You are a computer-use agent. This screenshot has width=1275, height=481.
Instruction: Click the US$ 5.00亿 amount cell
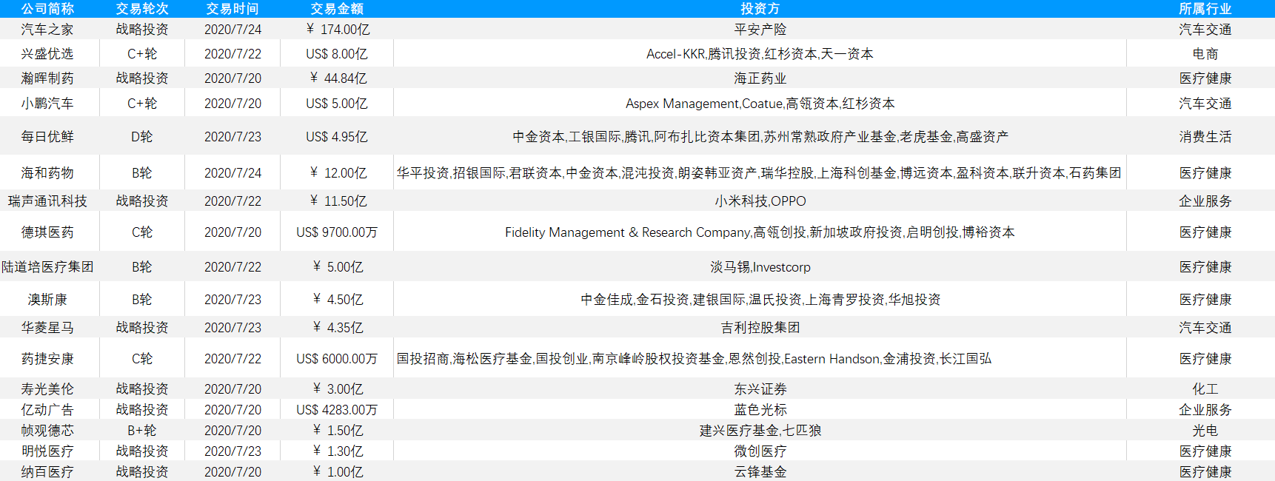coord(337,104)
